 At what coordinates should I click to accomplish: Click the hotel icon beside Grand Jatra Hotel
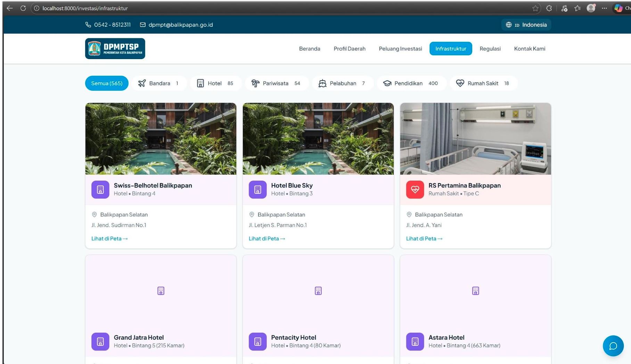pos(100,342)
